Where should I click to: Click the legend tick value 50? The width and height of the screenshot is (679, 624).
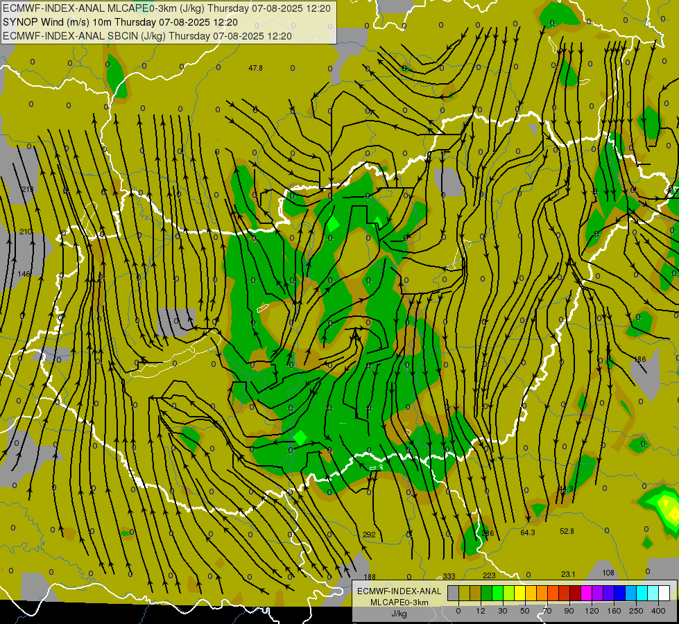click(x=525, y=611)
